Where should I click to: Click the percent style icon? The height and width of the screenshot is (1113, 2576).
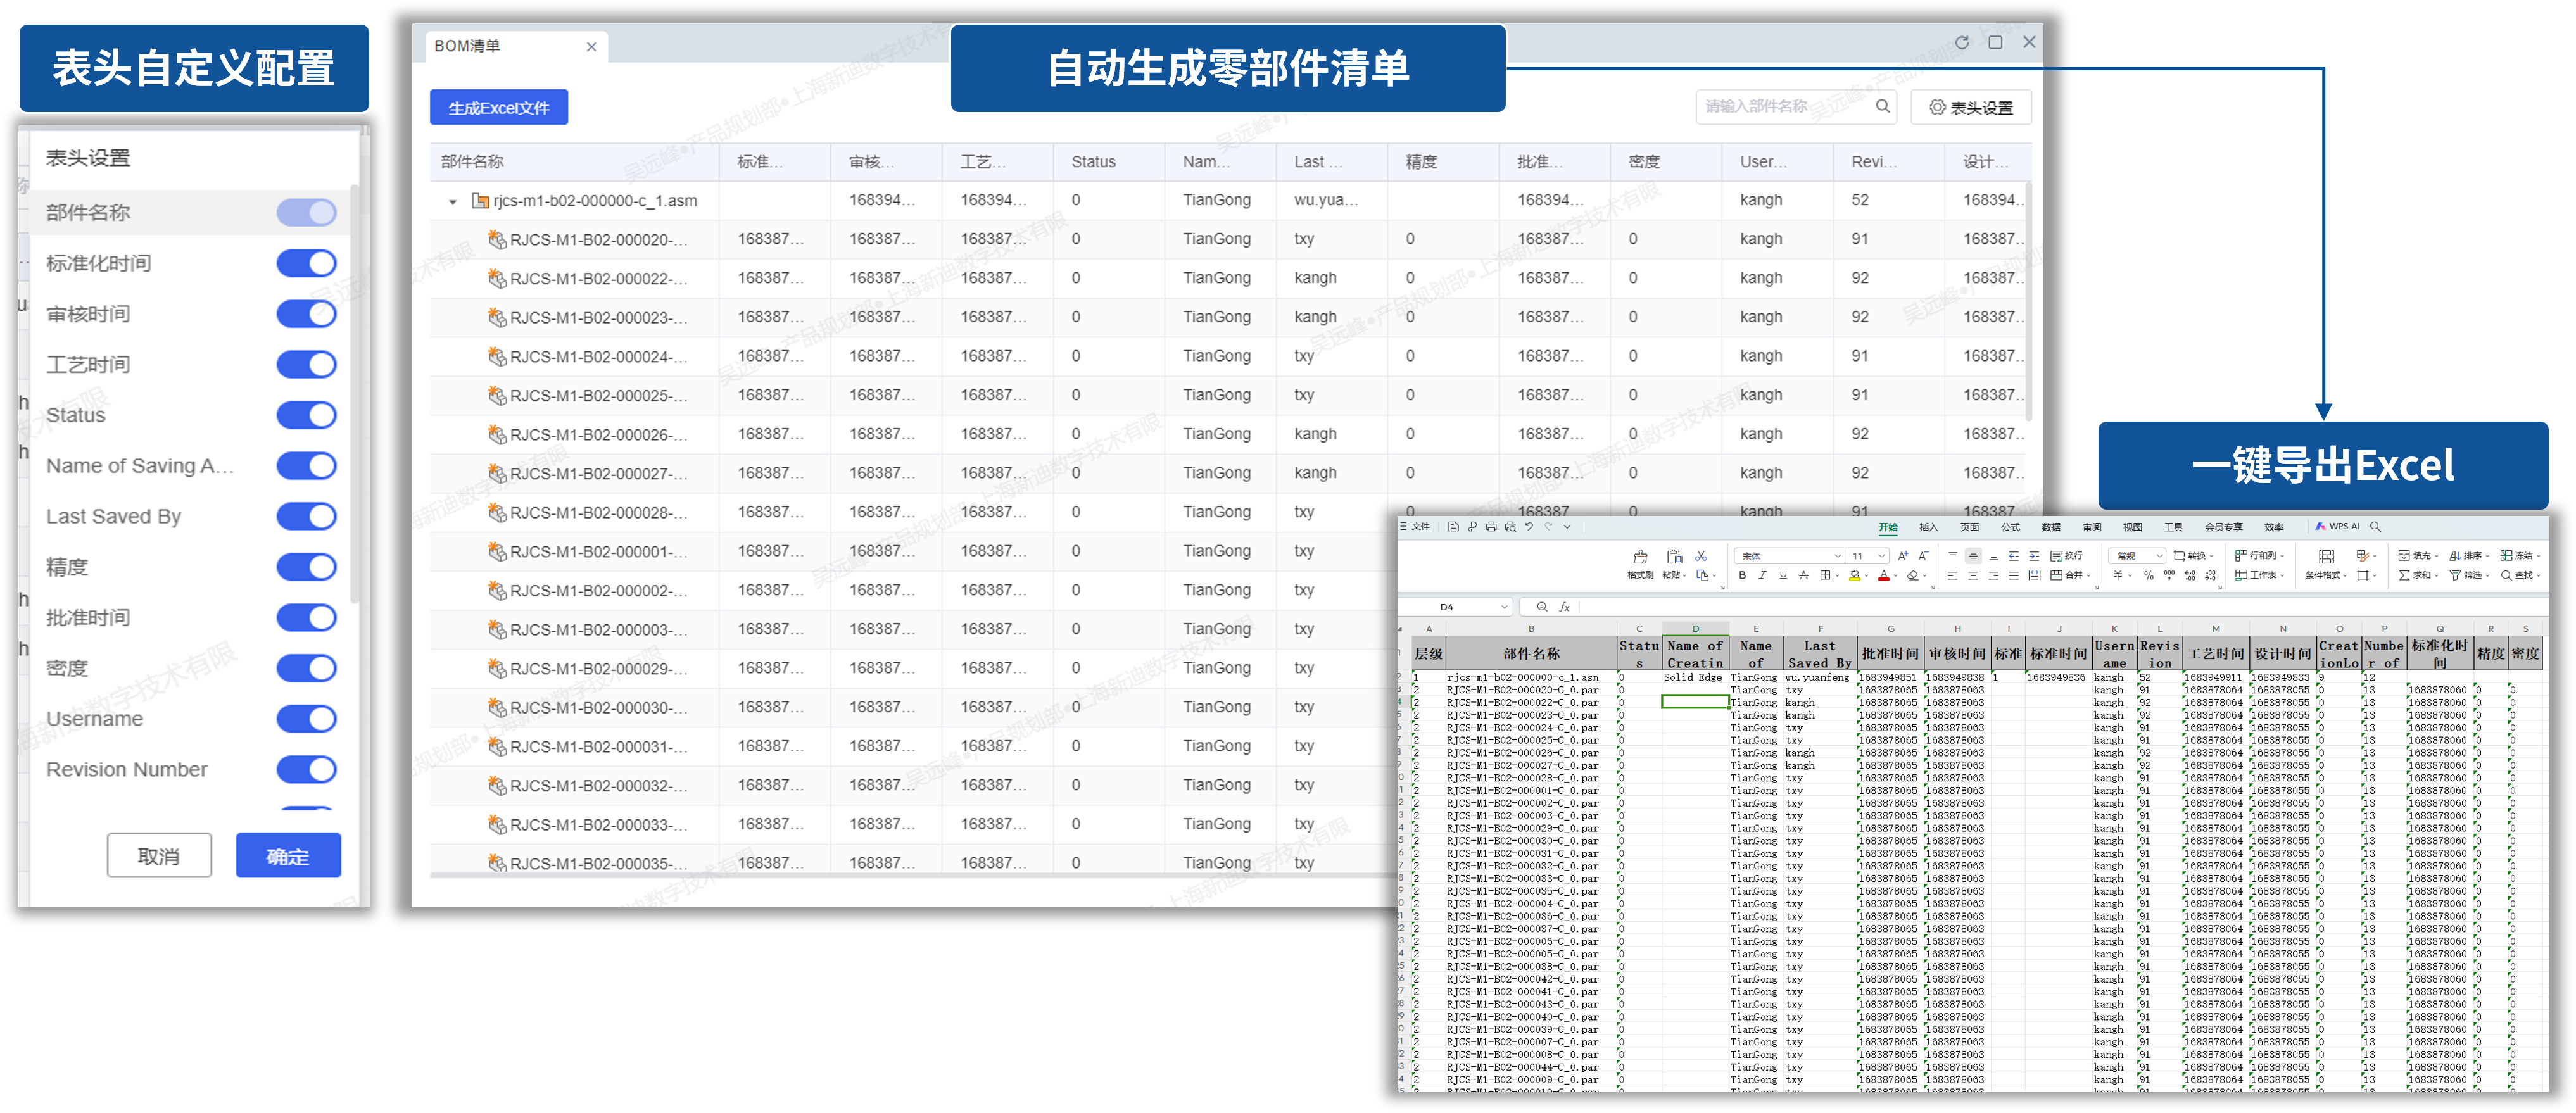[x=2149, y=576]
